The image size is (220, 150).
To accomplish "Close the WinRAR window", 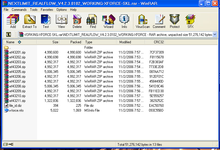I will coord(215,3).
